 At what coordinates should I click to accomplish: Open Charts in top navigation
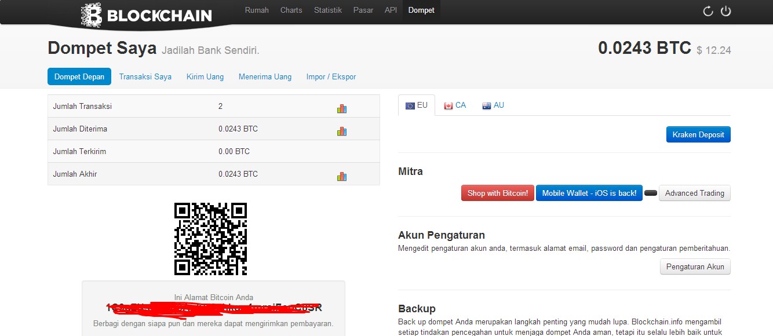[291, 10]
